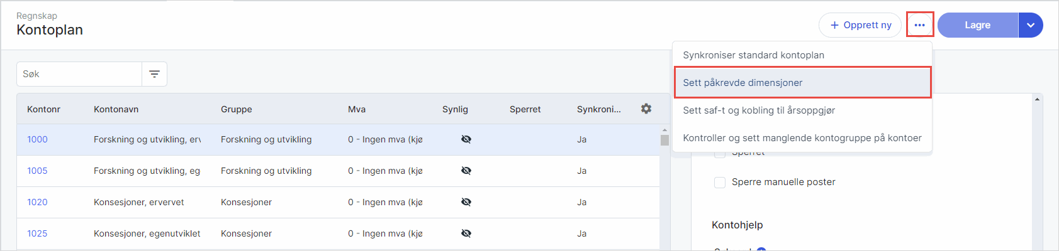The image size is (1059, 251).
Task: Open account number 1000 link
Action: 37,139
